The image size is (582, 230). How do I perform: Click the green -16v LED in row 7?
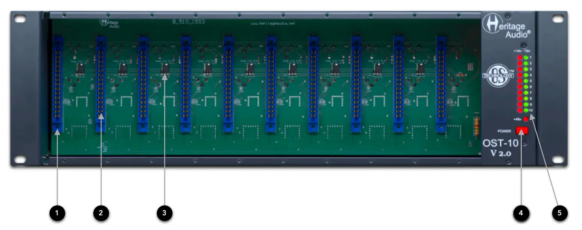[526, 93]
